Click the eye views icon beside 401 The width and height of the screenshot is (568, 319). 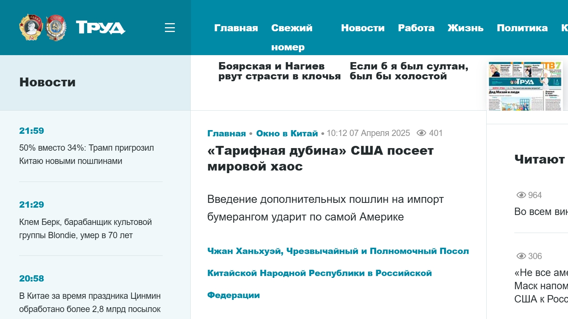tap(421, 133)
